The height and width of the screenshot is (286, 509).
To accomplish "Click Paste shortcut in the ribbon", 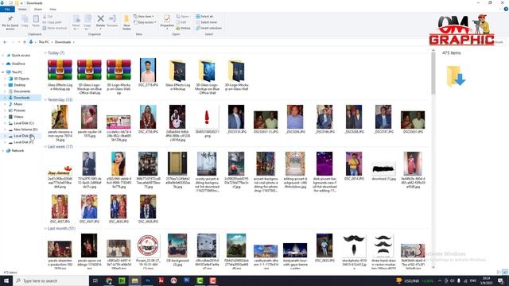I will [55, 29].
